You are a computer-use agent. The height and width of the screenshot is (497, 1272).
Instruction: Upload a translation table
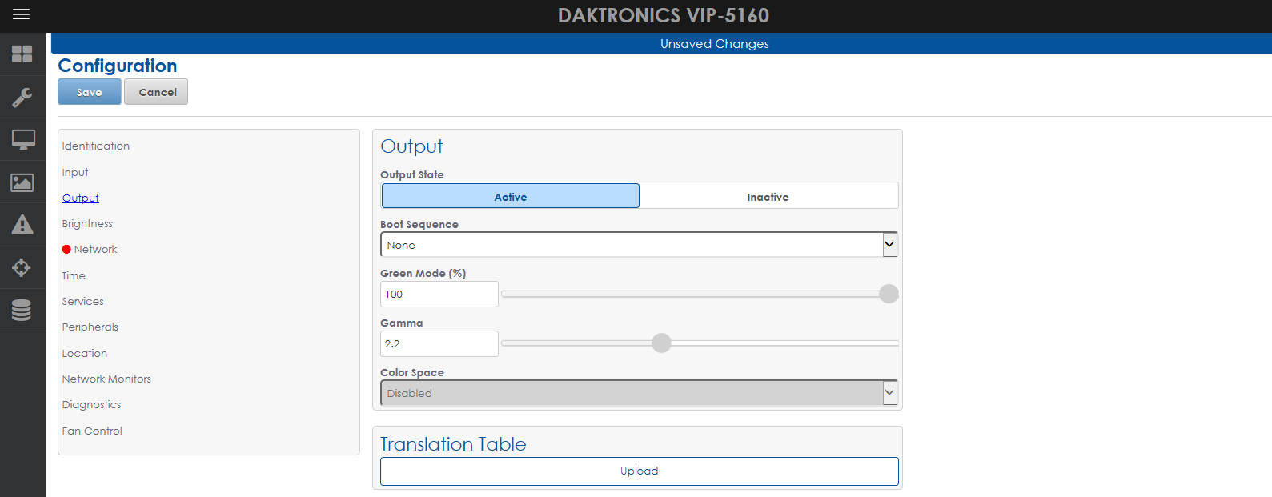pos(639,471)
